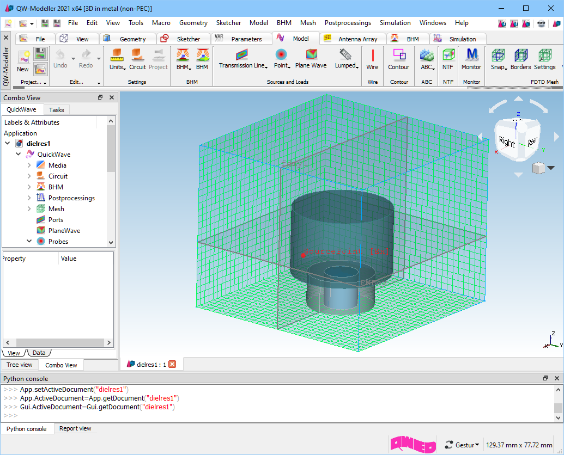The height and width of the screenshot is (455, 564).
Task: Click the Transmission Line source icon
Action: tap(242, 54)
